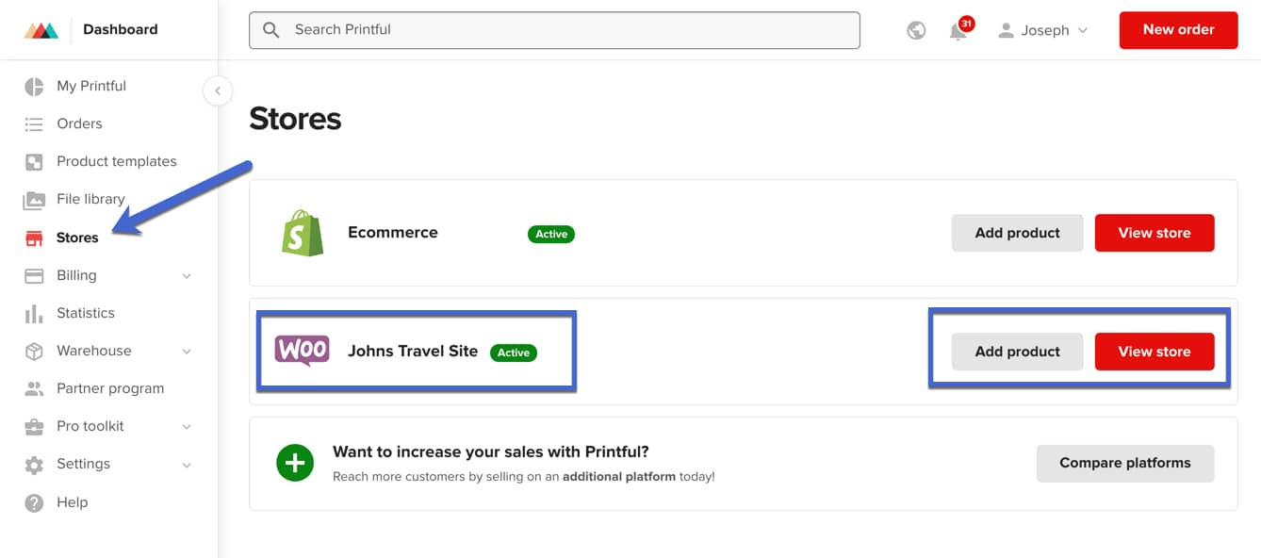The image size is (1261, 558).
Task: Click the Active badge of Johns Travel Site
Action: [514, 353]
